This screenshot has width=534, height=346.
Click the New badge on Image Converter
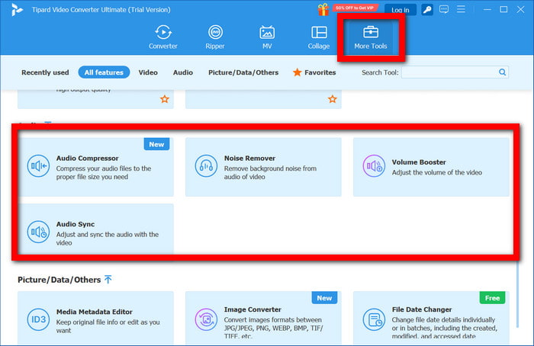(x=324, y=298)
